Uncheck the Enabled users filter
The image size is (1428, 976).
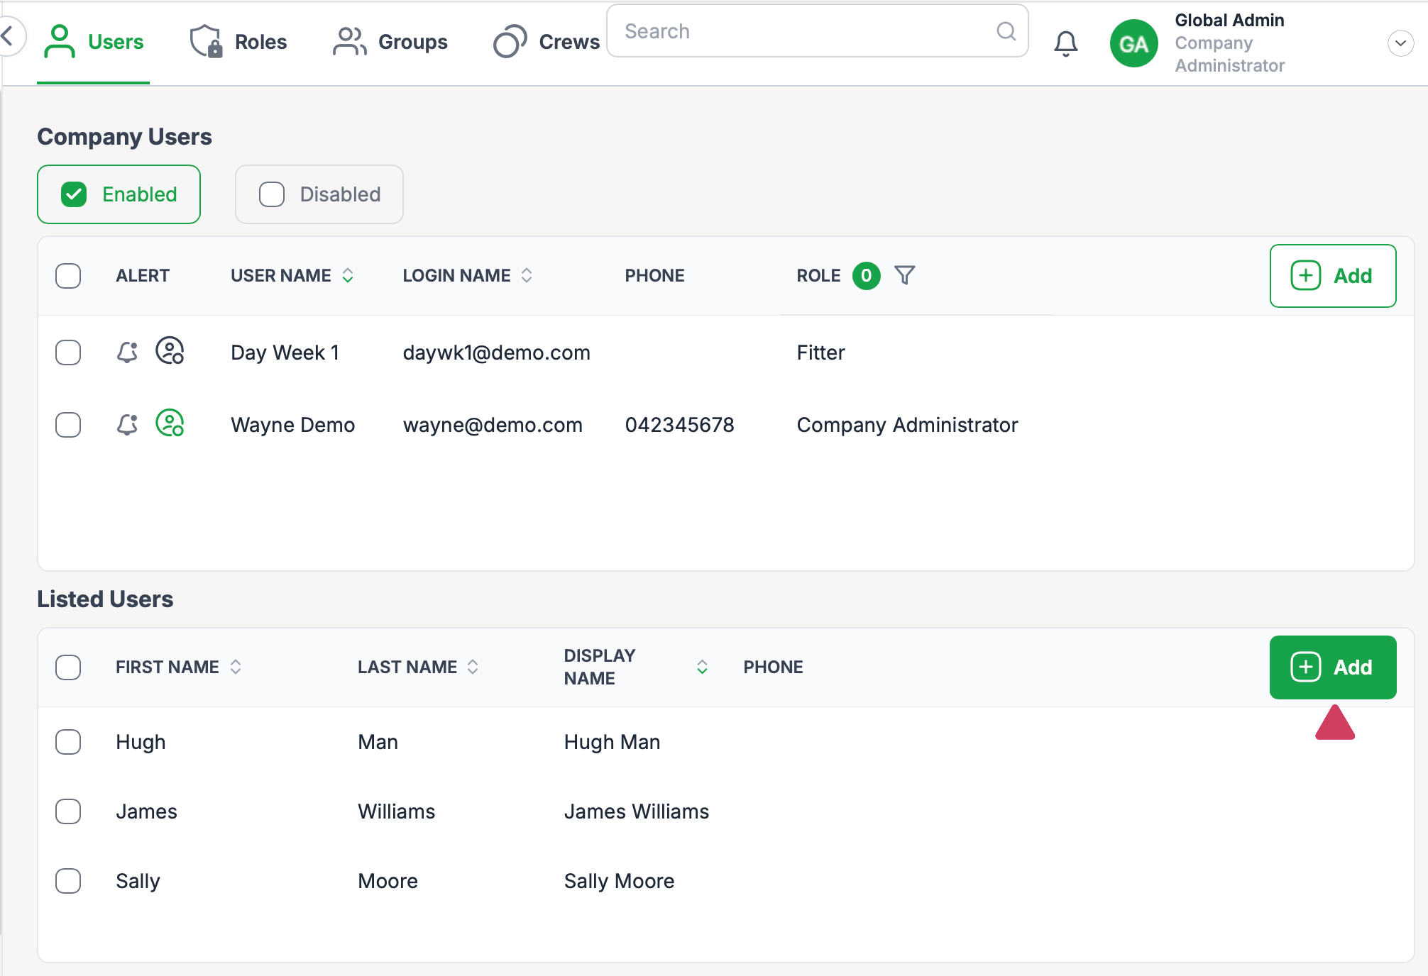pos(119,194)
